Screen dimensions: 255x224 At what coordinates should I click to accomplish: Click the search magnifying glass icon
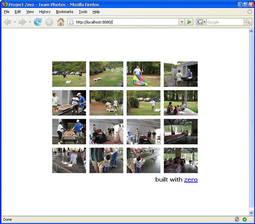click(248, 22)
